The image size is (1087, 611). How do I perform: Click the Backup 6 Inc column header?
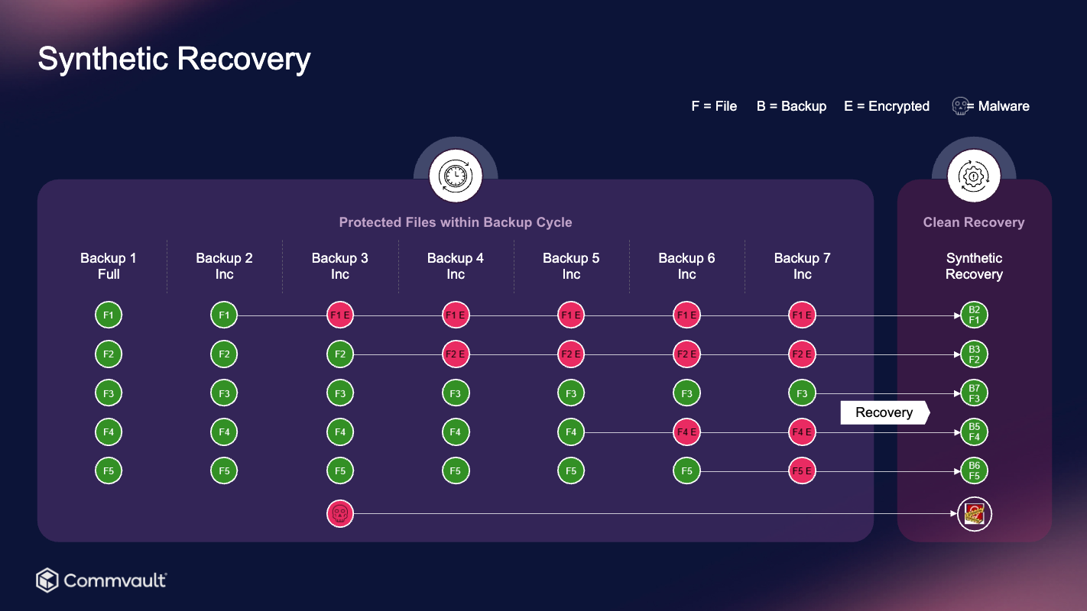tap(686, 266)
